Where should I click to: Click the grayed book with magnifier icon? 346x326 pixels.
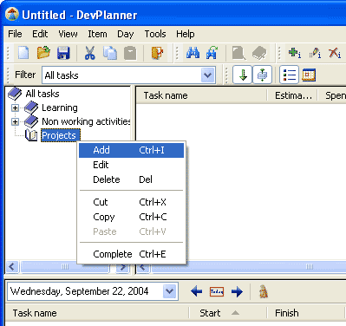238,53
